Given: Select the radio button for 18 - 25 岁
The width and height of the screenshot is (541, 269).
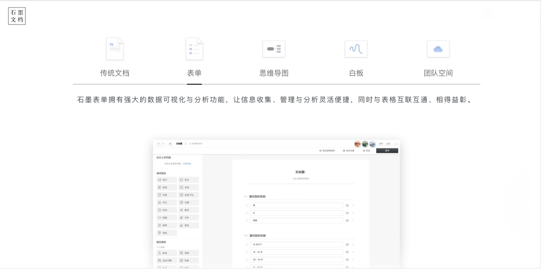Looking at the screenshot, I should (x=247, y=252).
